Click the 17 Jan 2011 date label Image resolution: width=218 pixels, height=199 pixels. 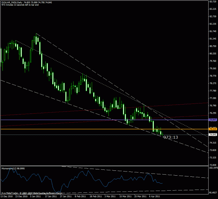click(51, 196)
